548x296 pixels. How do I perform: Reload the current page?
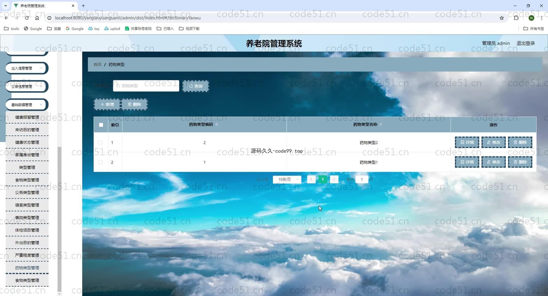tap(27, 18)
